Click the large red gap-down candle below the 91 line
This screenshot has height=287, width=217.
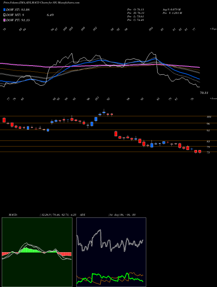116,133
